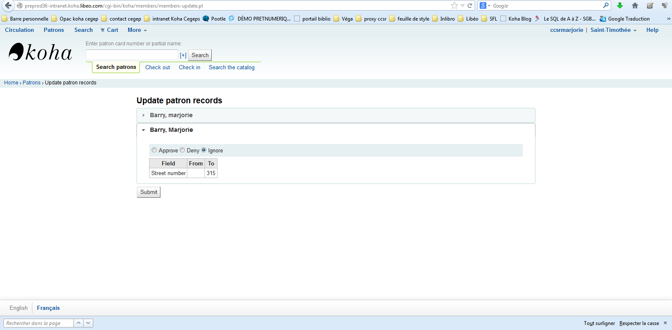Close the find bar with X icon
Screen dimensions: 672x330
coord(665,323)
